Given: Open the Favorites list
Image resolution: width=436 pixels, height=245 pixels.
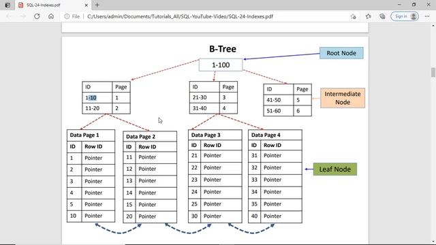Looking at the screenshot, I should pos(368,16).
